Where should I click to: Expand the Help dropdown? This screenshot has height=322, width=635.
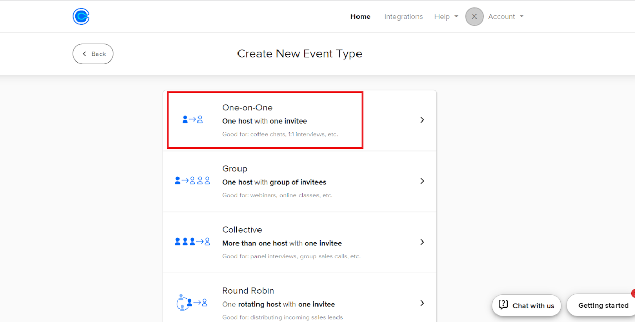(445, 17)
